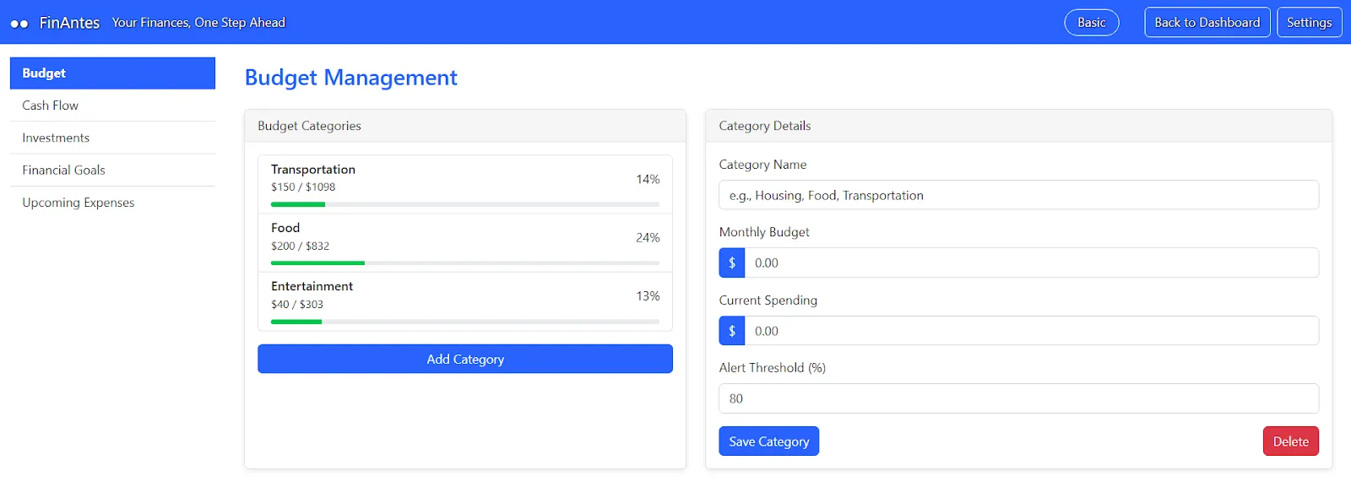Screen dimensions: 1351x498
Task: Click the Basic plan badge
Action: (1091, 23)
